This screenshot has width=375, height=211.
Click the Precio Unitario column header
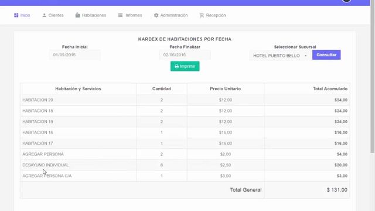point(225,89)
